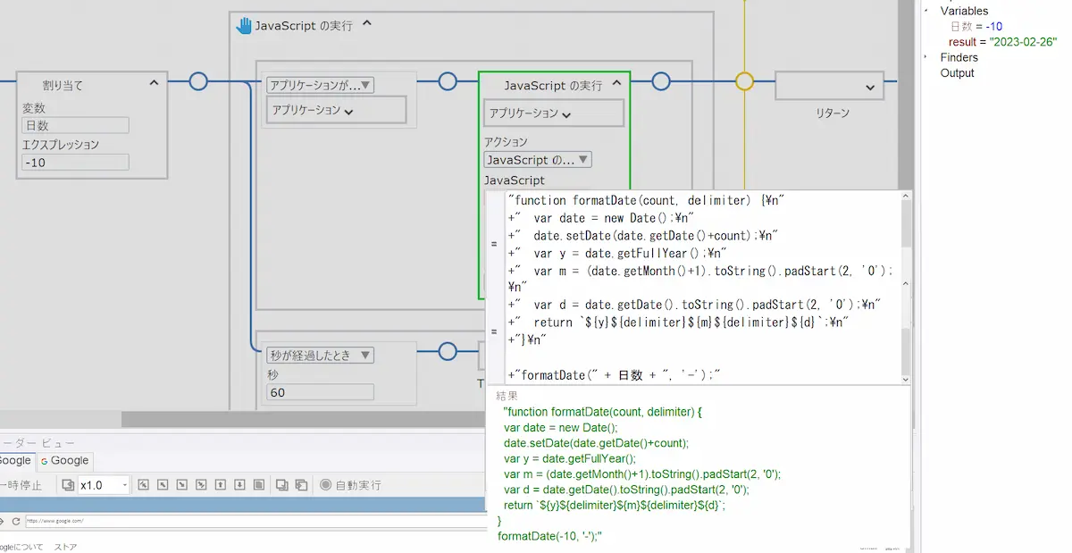The height and width of the screenshot is (553, 1072).
Task: Click the formatDate(-10, '-') result text
Action: (x=550, y=536)
